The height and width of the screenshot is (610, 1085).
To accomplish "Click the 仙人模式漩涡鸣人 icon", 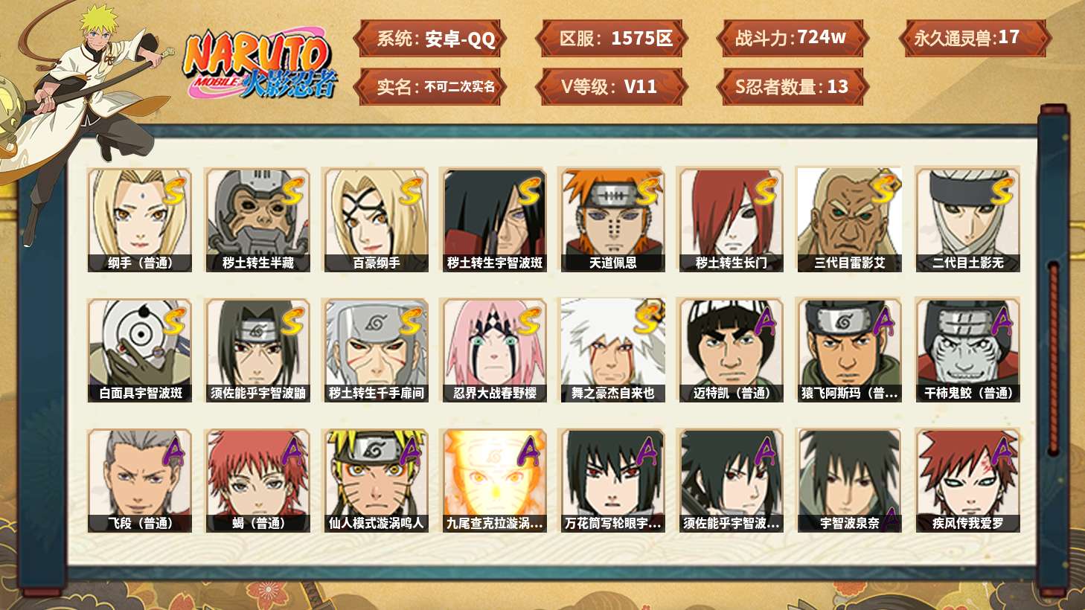I will click(x=377, y=481).
